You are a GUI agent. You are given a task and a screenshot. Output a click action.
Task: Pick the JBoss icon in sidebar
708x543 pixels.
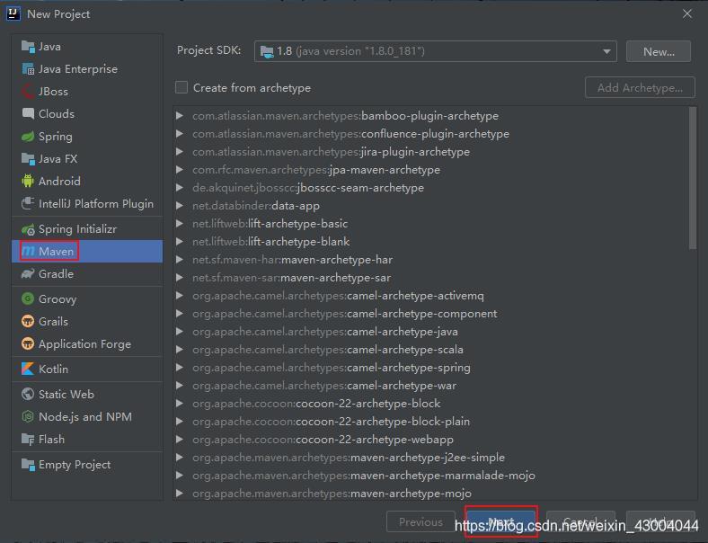click(28, 92)
